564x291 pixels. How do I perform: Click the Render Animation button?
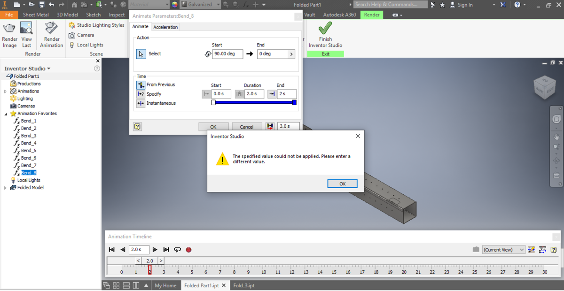[x=52, y=35]
